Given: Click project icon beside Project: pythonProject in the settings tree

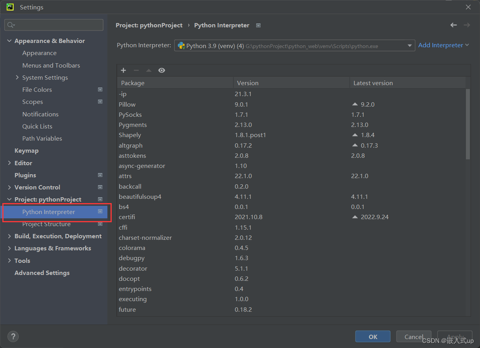Looking at the screenshot, I should point(100,199).
